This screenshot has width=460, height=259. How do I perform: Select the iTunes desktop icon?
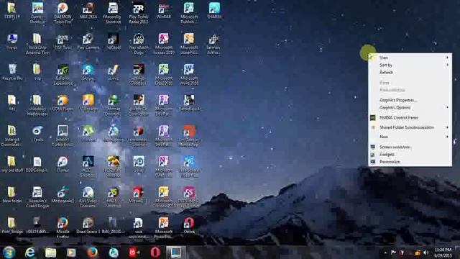(63, 164)
